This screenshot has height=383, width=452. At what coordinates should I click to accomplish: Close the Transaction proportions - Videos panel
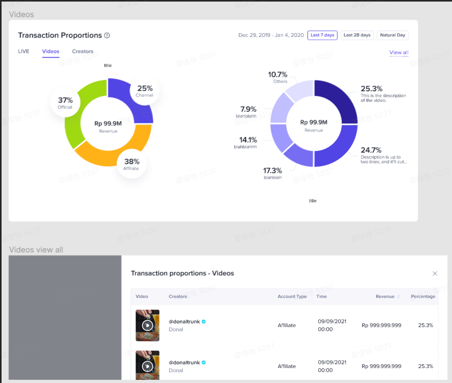[435, 274]
